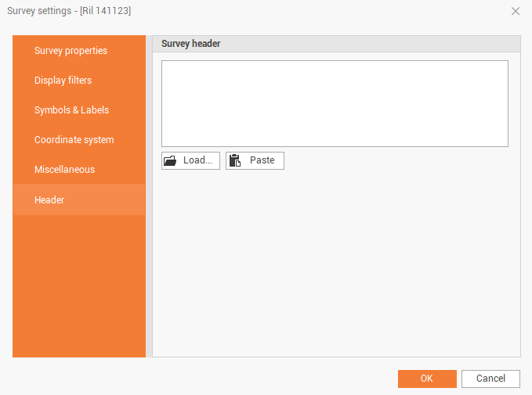Select the Header tab in sidebar
Viewport: 532px width, 395px height.
coord(49,200)
